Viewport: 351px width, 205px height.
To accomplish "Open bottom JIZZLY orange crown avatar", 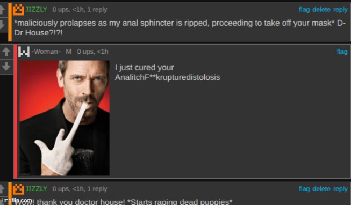I will (x=18, y=189).
